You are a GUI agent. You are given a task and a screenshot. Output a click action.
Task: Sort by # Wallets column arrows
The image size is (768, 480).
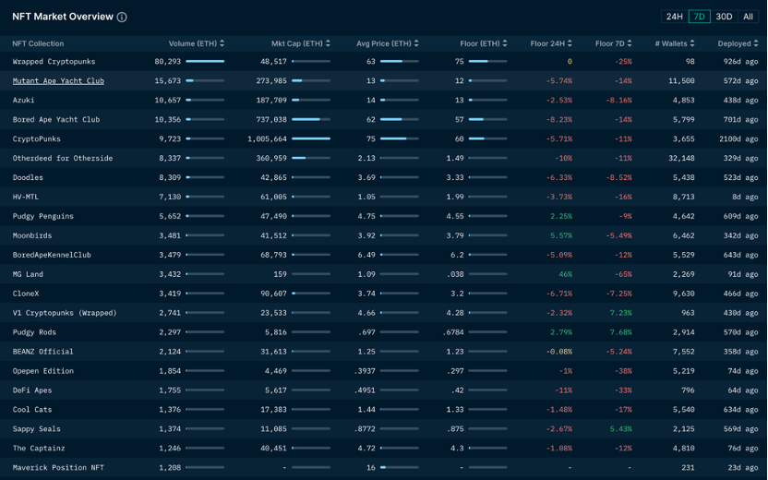(692, 43)
